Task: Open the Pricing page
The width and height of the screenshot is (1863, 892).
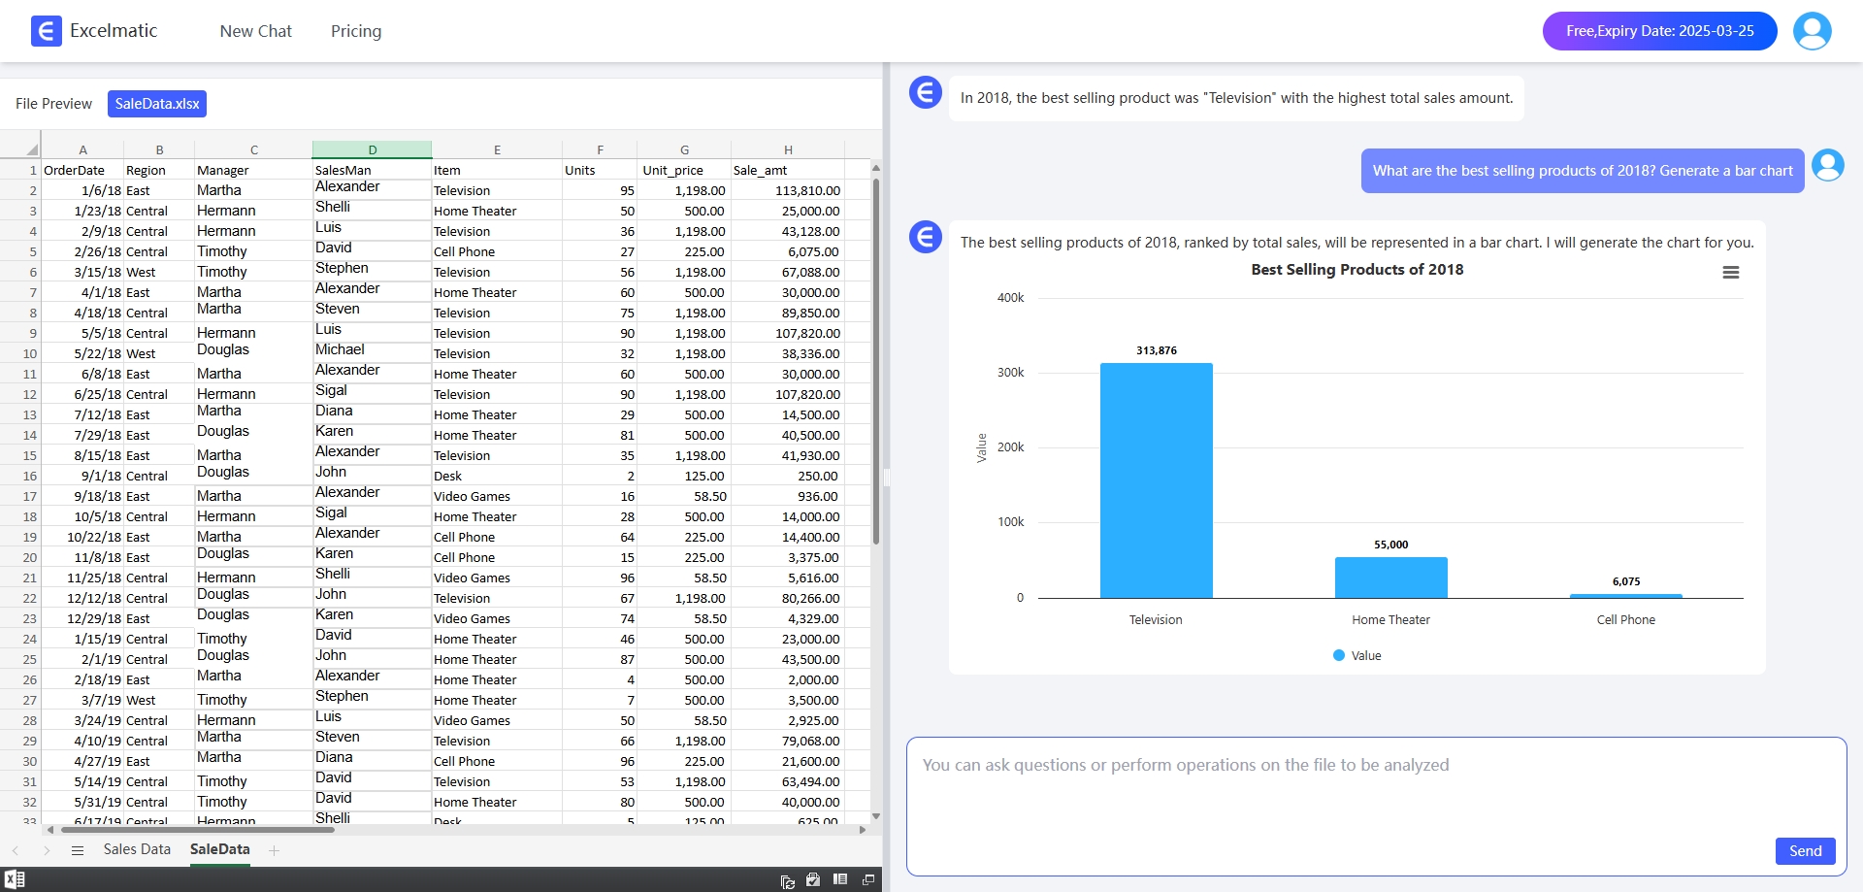Action: 356,31
